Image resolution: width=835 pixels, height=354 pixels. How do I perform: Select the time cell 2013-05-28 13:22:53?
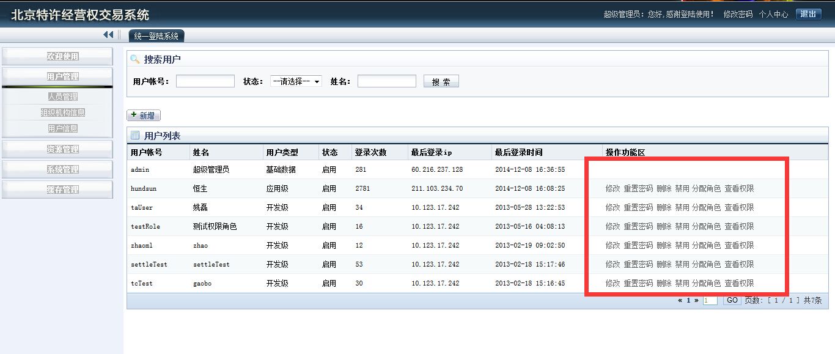(530, 207)
